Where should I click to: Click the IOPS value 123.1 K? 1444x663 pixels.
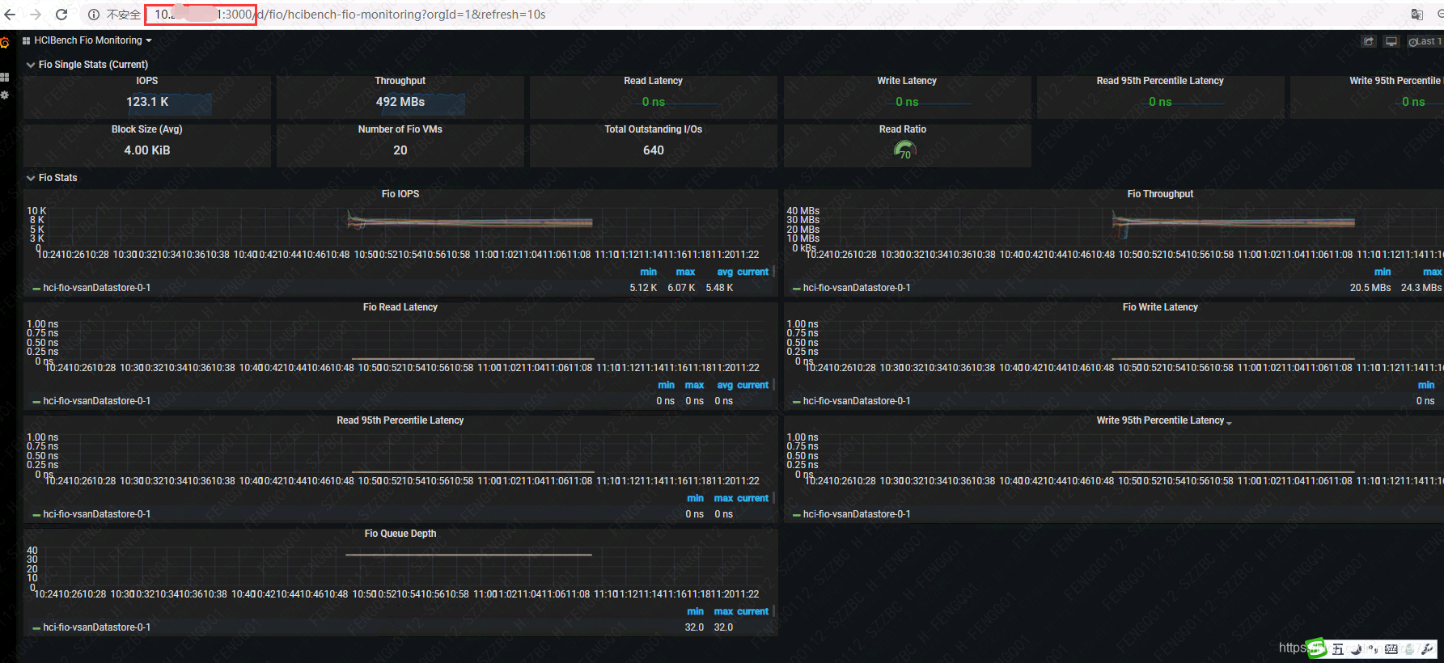147,102
